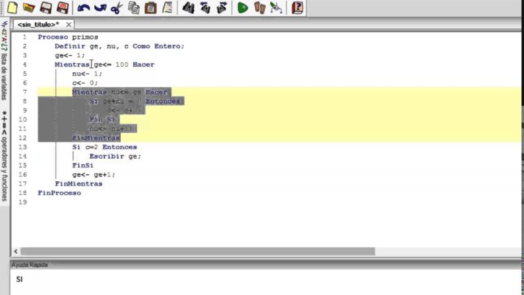Open a file using the folder icon

pyautogui.click(x=28, y=8)
